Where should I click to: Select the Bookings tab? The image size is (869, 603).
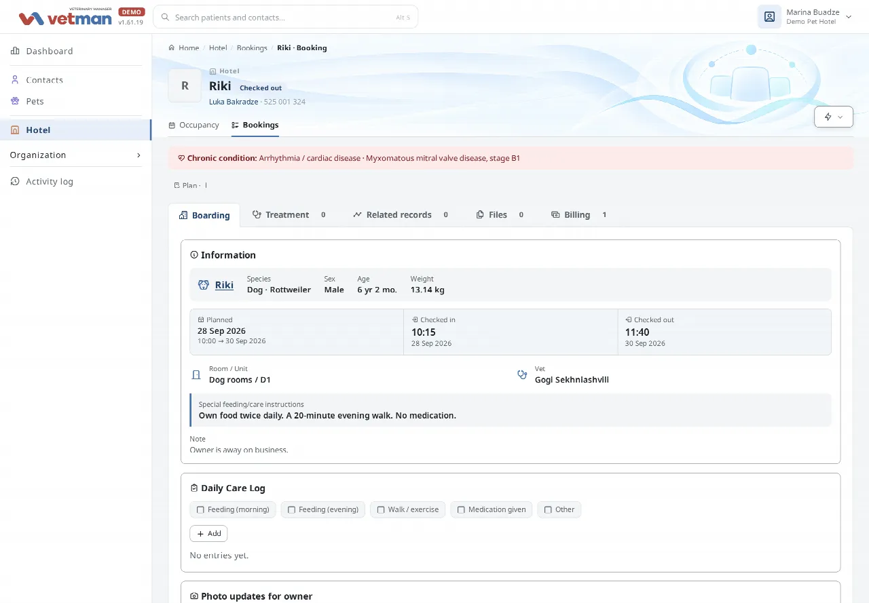(255, 125)
